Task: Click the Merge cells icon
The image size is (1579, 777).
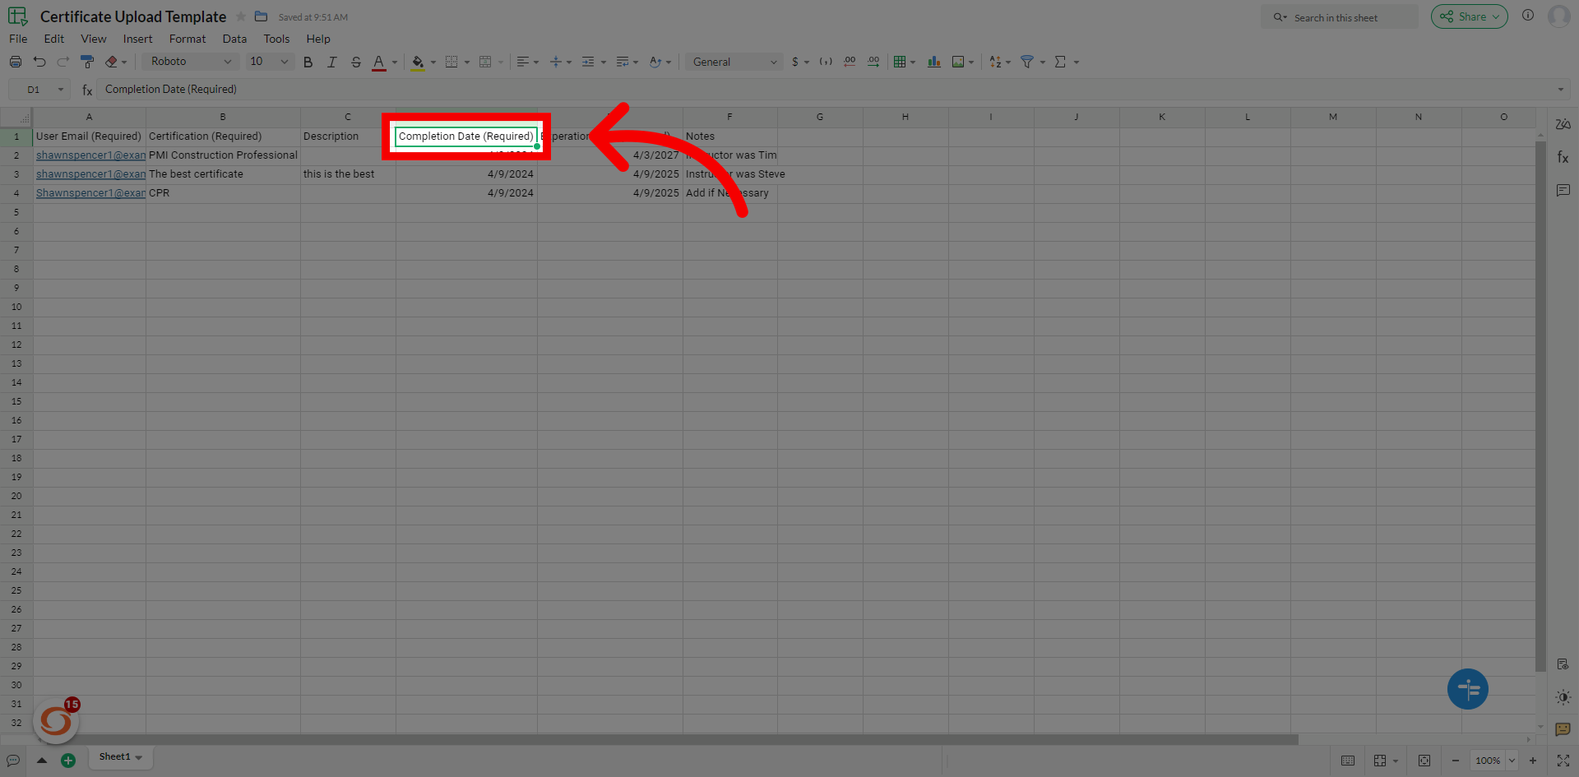Action: [x=485, y=62]
